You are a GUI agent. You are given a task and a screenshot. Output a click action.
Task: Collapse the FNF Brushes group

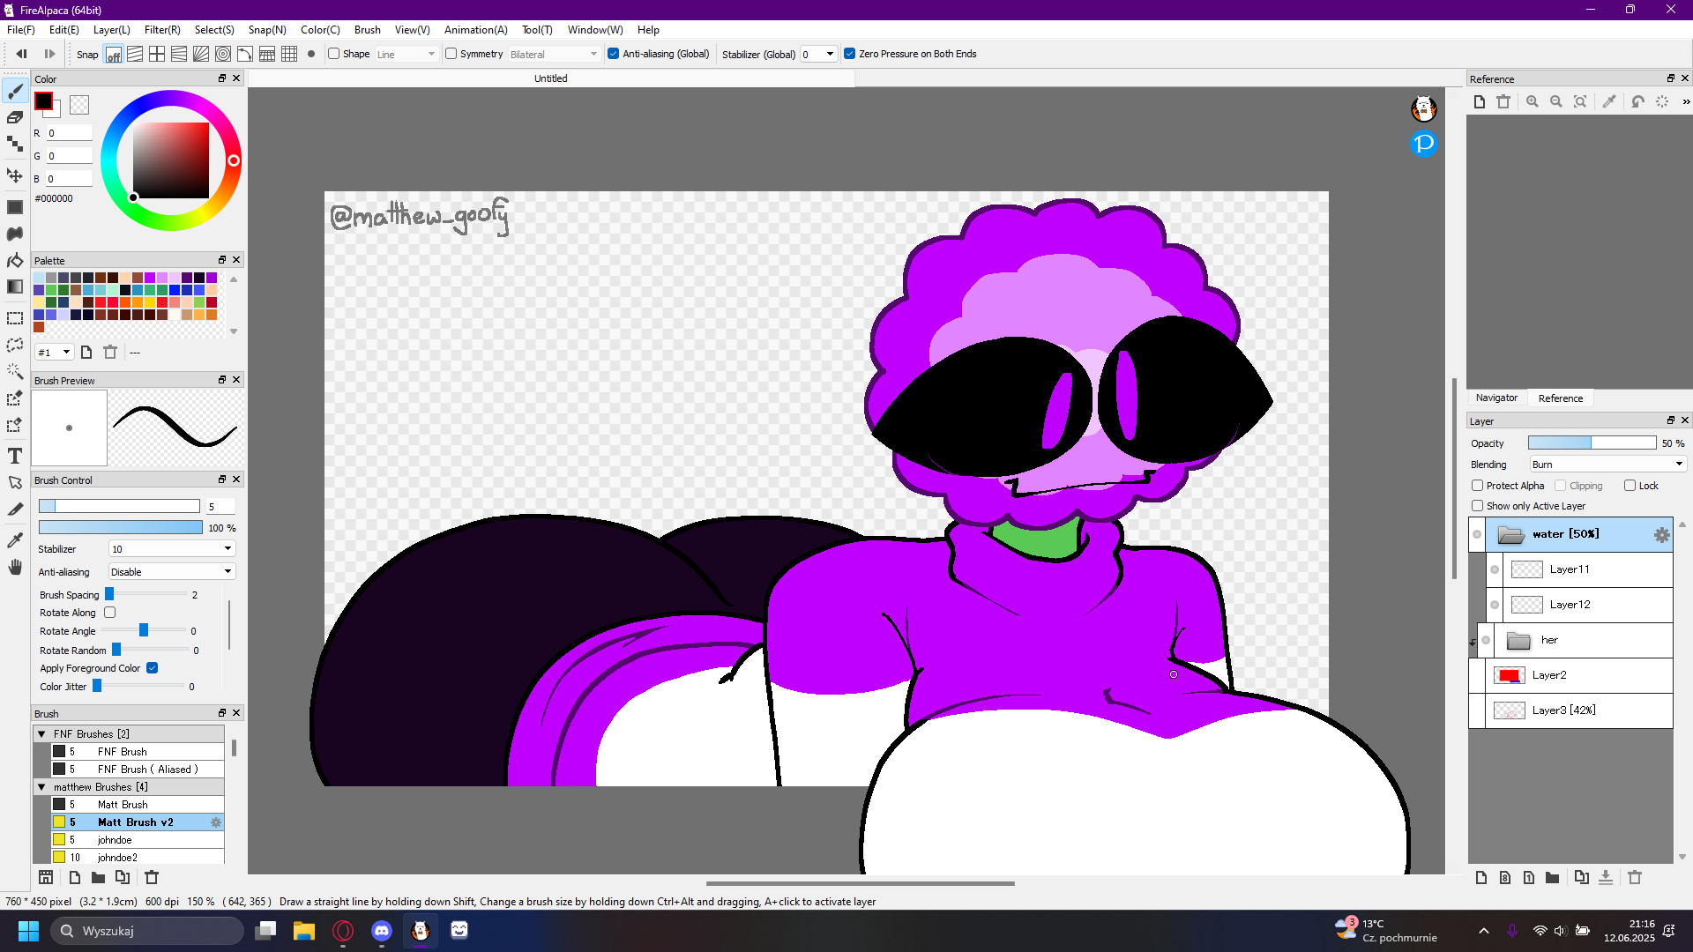[x=41, y=733]
